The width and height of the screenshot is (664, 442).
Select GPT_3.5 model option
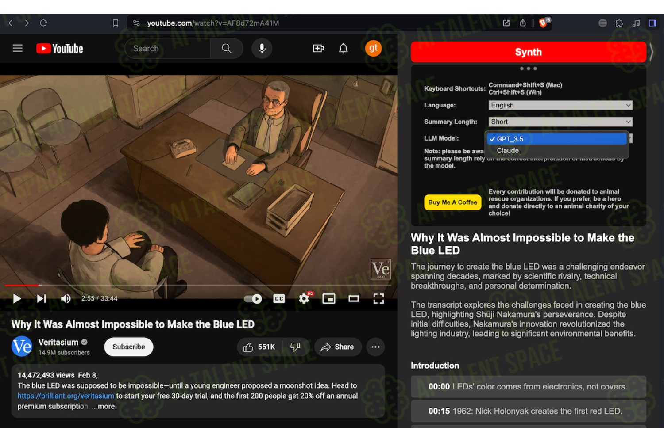click(557, 139)
